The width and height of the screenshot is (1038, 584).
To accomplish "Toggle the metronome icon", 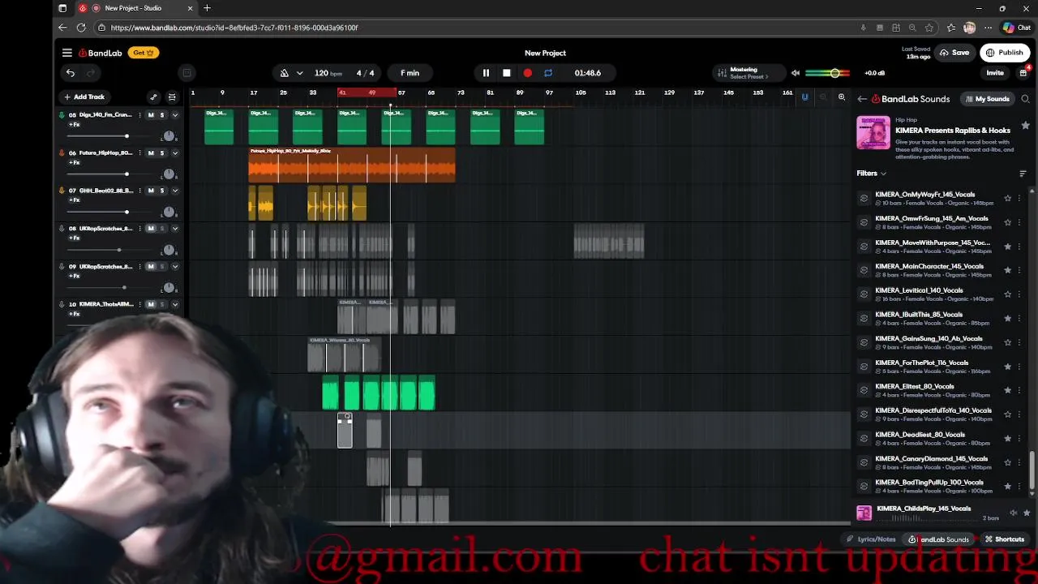I will tap(285, 73).
